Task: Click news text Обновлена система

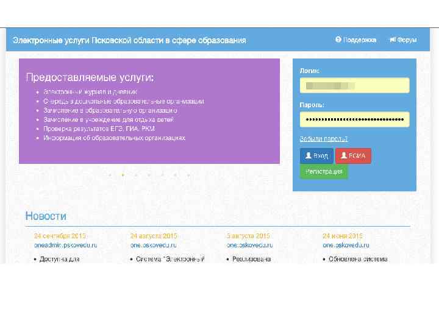Action: point(358,259)
